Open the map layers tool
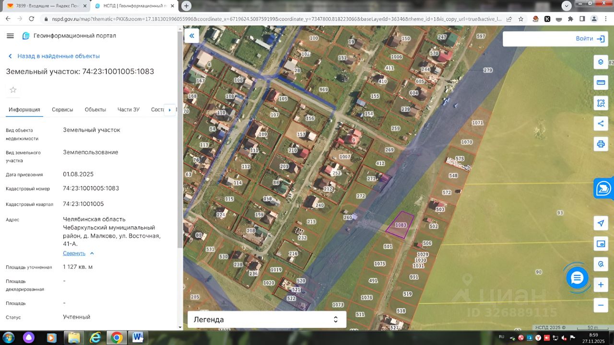 tap(601, 62)
